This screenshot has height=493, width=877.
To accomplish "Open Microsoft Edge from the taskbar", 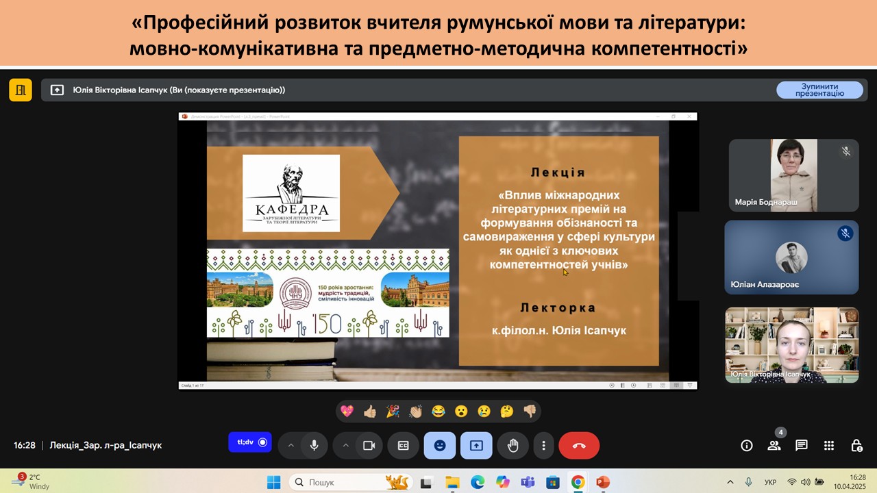I will 478,482.
